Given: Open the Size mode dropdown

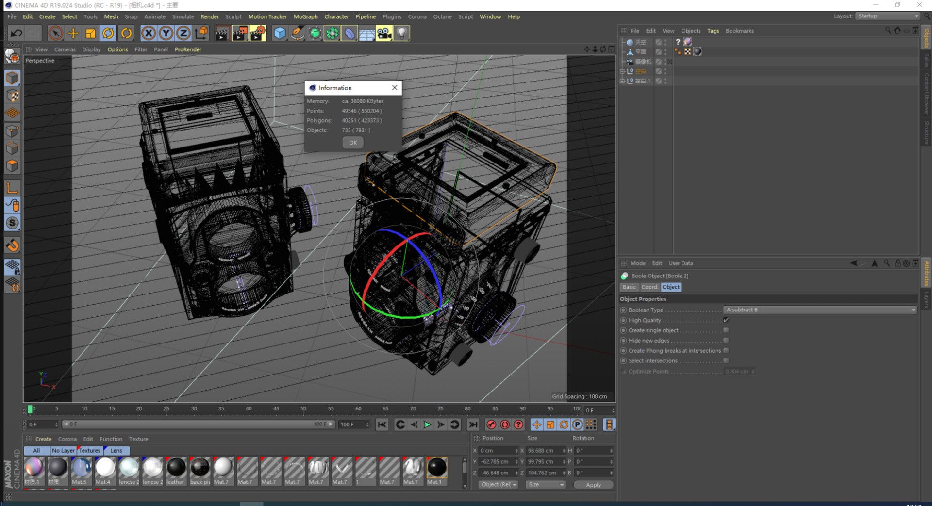Looking at the screenshot, I should [546, 485].
